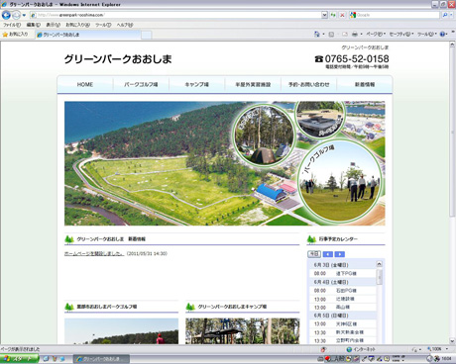Click the Home icon in command bar
Screen dimensions: 456x364
[x=317, y=34]
